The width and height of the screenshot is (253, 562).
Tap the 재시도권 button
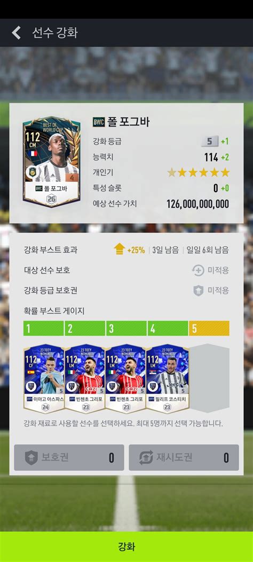184,458
